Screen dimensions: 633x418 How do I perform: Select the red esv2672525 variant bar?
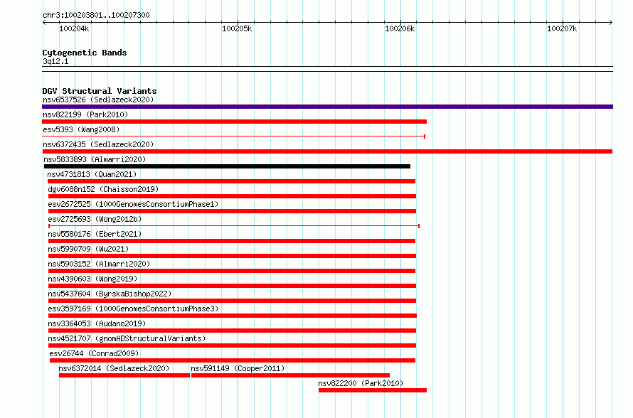[232, 211]
